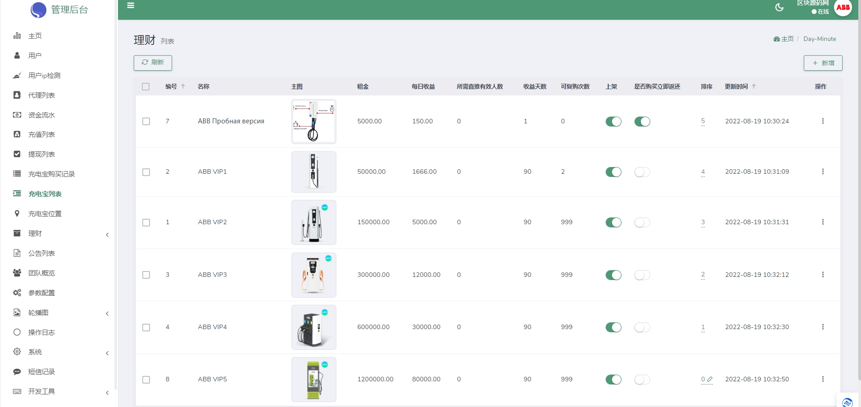This screenshot has height=407, width=861.
Task: Check the select-all checkbox in table header
Action: pos(145,86)
